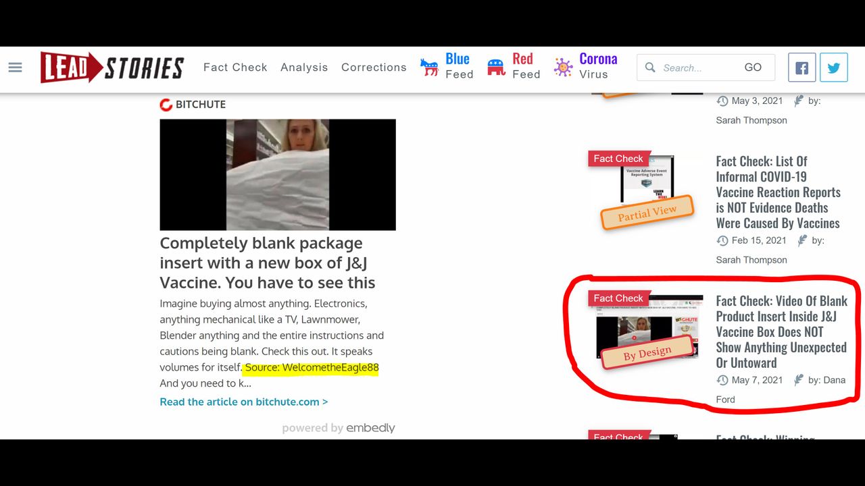Open the J&J blank insert fact check headline
This screenshot has height=486, width=865.
click(x=781, y=331)
